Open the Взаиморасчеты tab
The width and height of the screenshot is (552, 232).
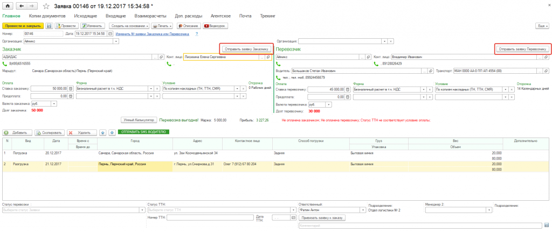coord(150,16)
